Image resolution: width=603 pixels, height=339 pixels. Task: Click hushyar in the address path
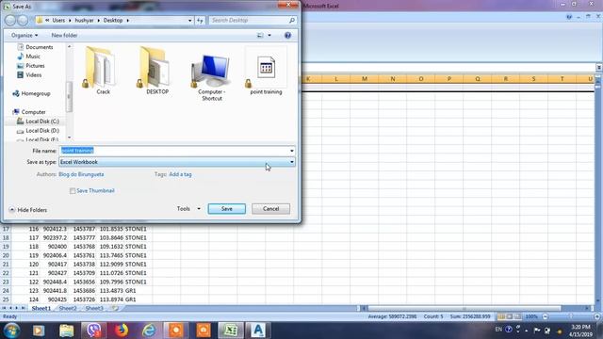84,21
